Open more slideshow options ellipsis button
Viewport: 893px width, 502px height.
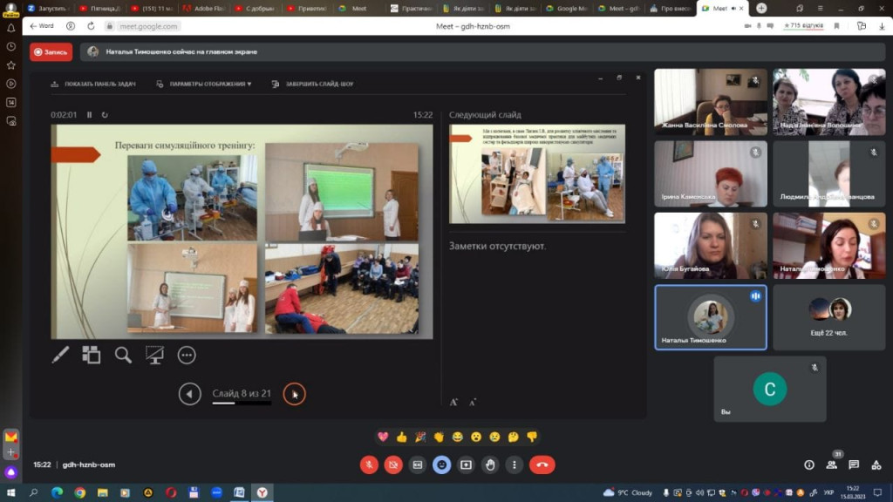pos(186,355)
